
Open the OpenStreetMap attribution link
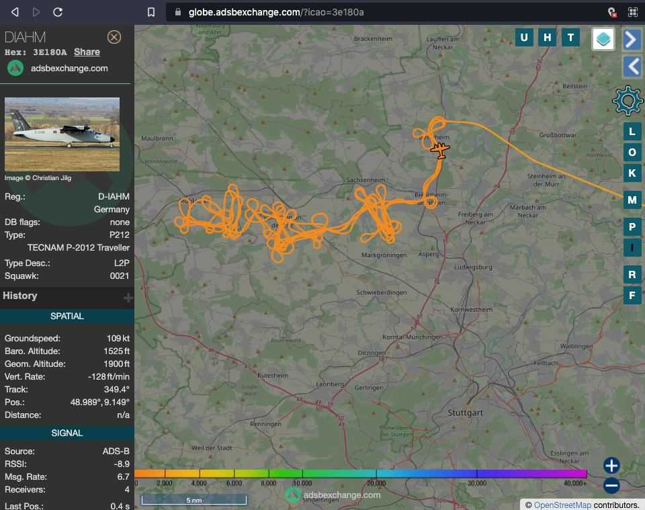[x=562, y=505]
